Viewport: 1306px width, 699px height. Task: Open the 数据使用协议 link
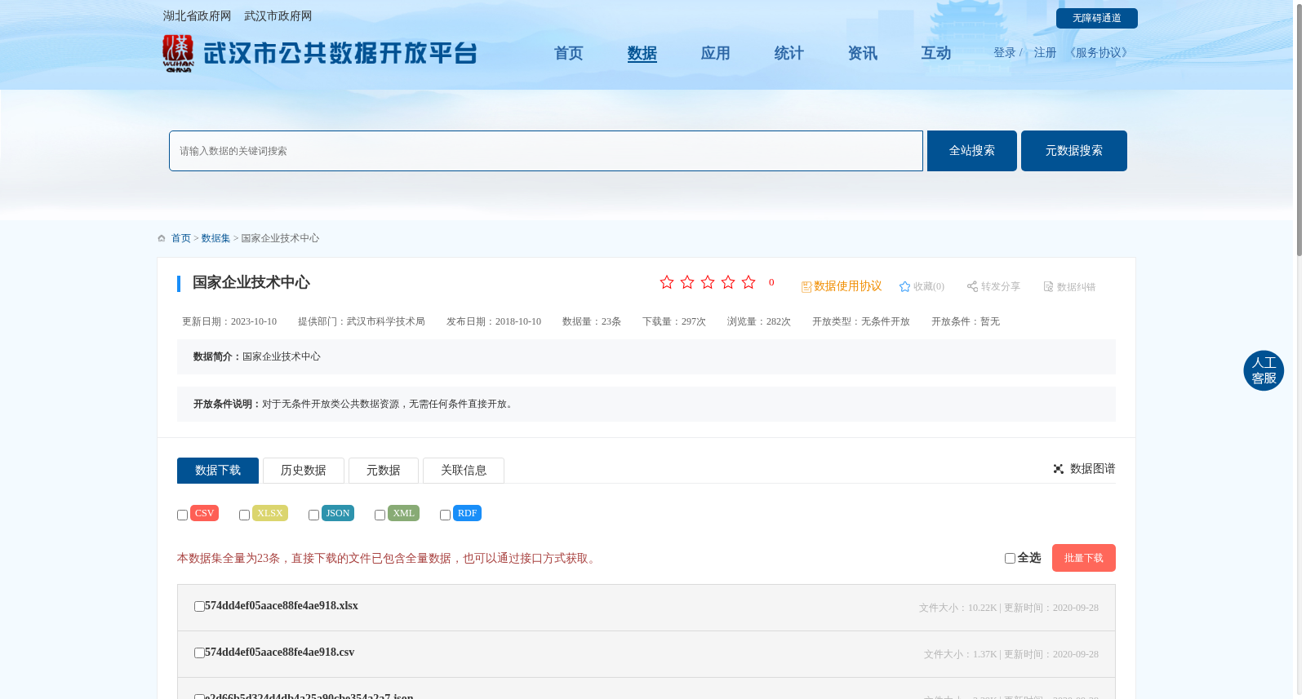pos(848,286)
